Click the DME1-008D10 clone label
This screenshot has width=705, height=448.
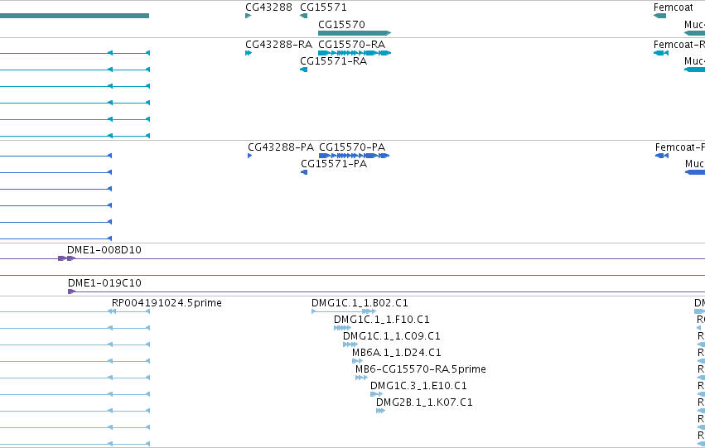point(104,250)
